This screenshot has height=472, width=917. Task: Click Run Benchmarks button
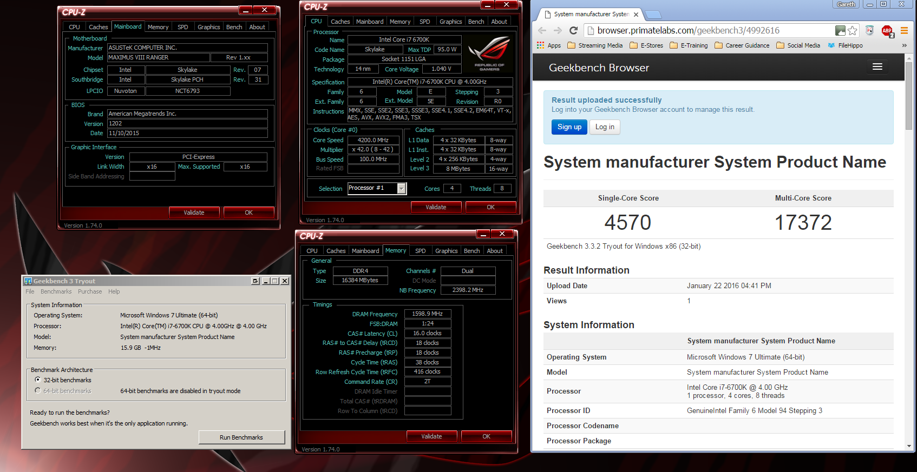point(241,437)
